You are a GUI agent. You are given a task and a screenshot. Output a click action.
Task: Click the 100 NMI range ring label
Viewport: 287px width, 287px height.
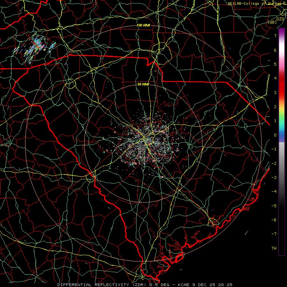coord(143,25)
